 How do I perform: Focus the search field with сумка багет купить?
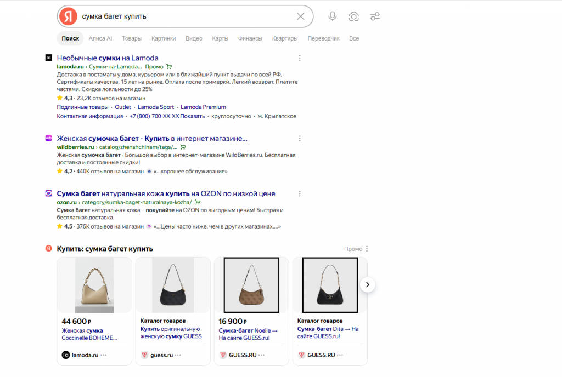tap(187, 16)
